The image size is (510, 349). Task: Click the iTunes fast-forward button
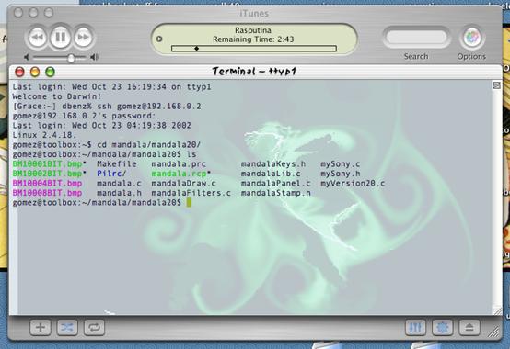[x=83, y=38]
